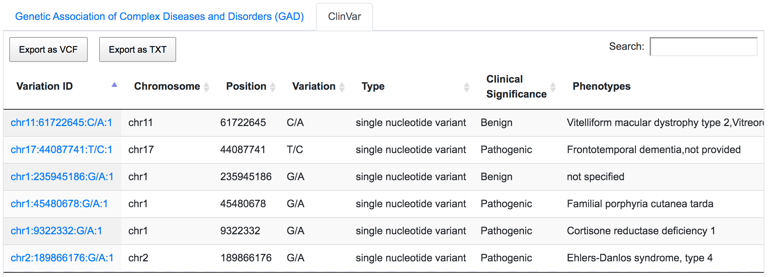Open variant chr1:235945186:G/A:1 link
This screenshot has height=277, width=768.
click(x=62, y=177)
